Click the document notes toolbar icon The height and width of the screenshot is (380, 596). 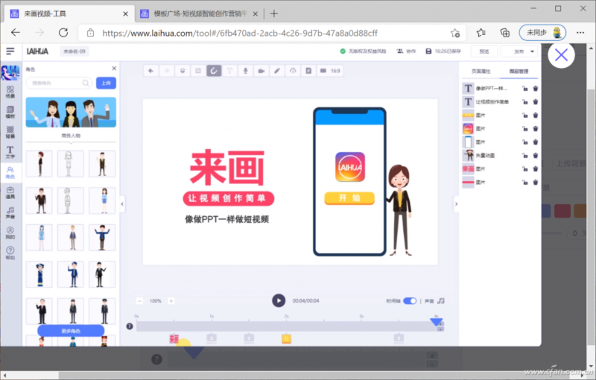308,71
